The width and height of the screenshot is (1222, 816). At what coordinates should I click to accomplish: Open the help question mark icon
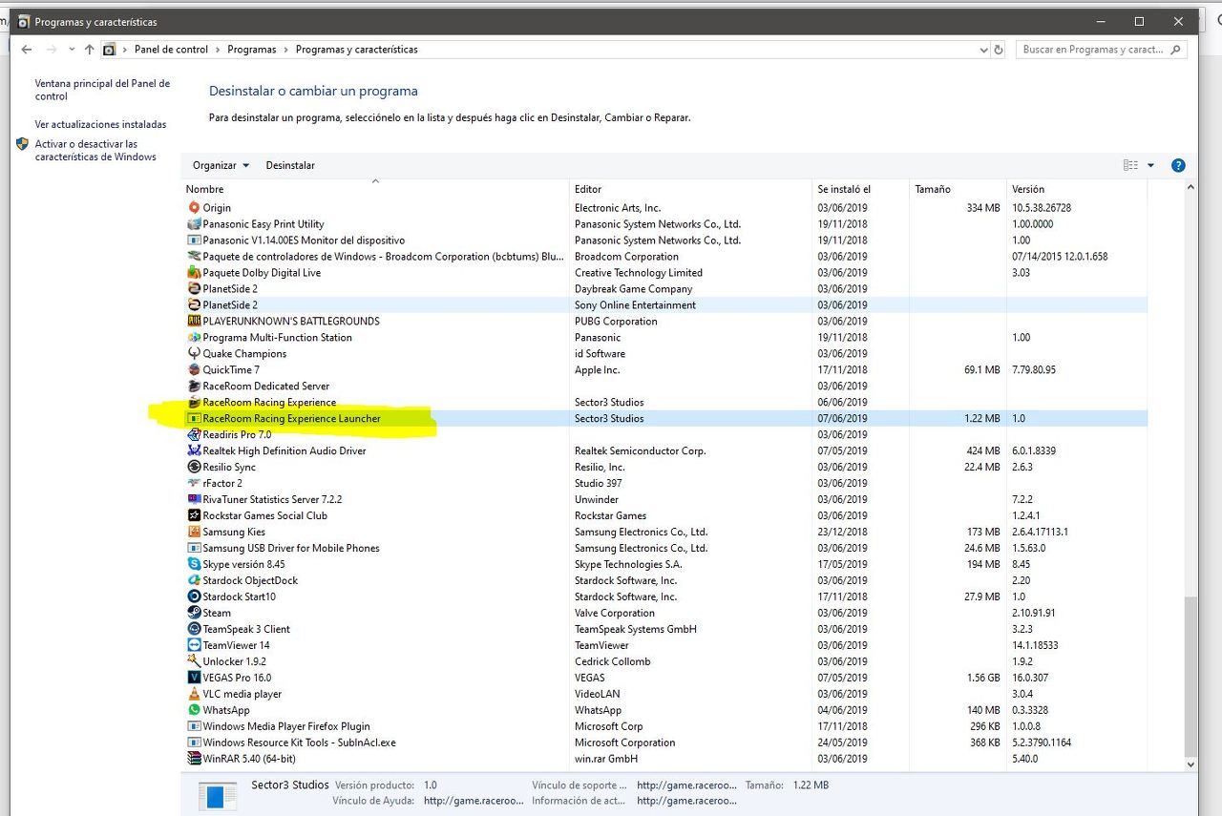(1178, 165)
